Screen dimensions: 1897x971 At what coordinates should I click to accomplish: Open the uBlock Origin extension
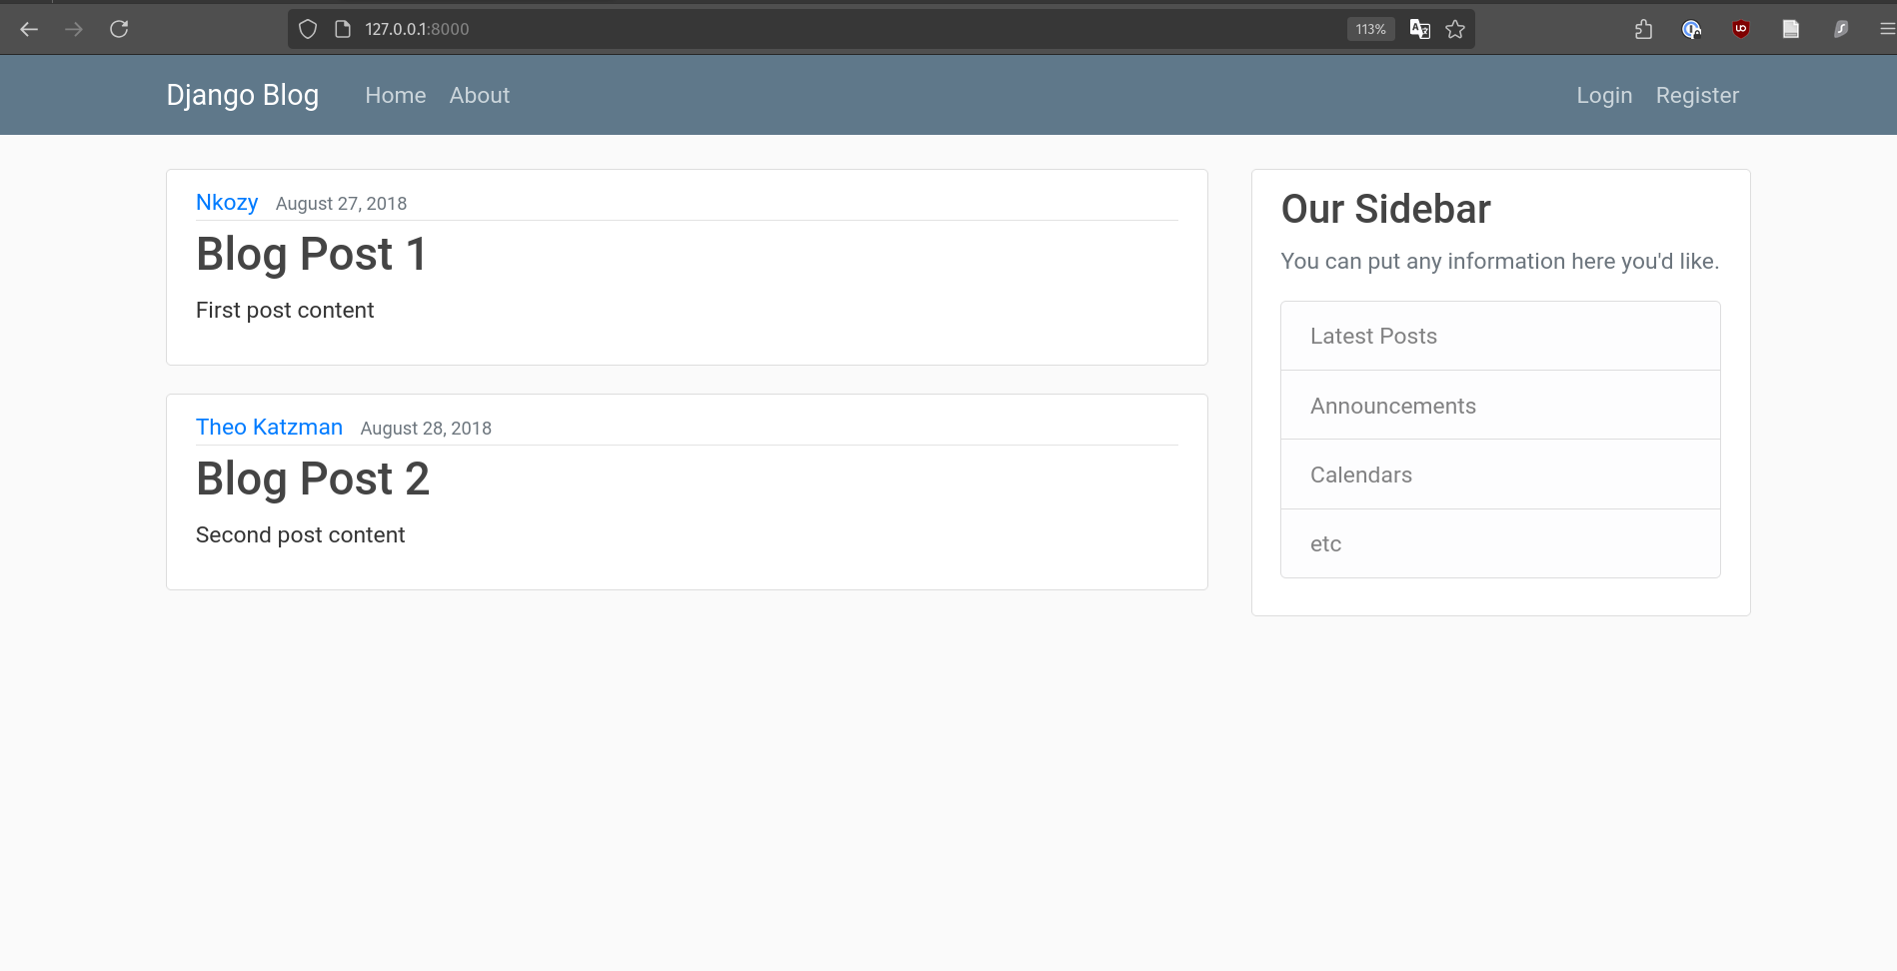[x=1740, y=29]
